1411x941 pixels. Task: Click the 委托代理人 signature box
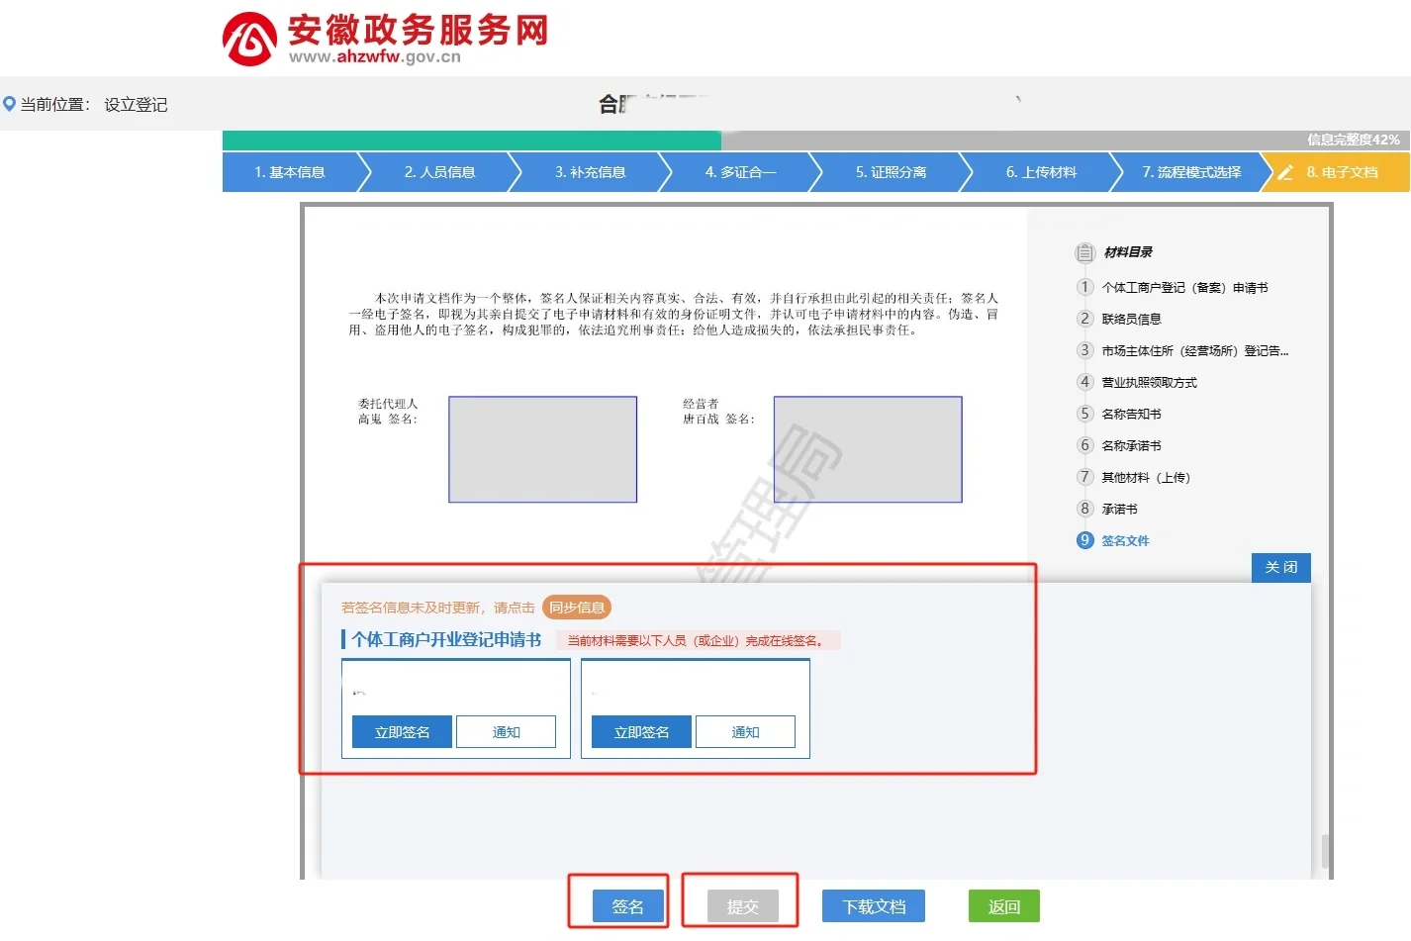point(542,449)
